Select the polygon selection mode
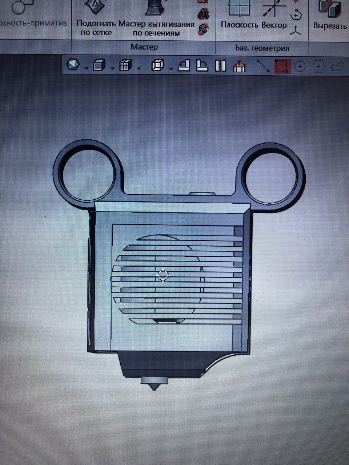 click(318, 66)
